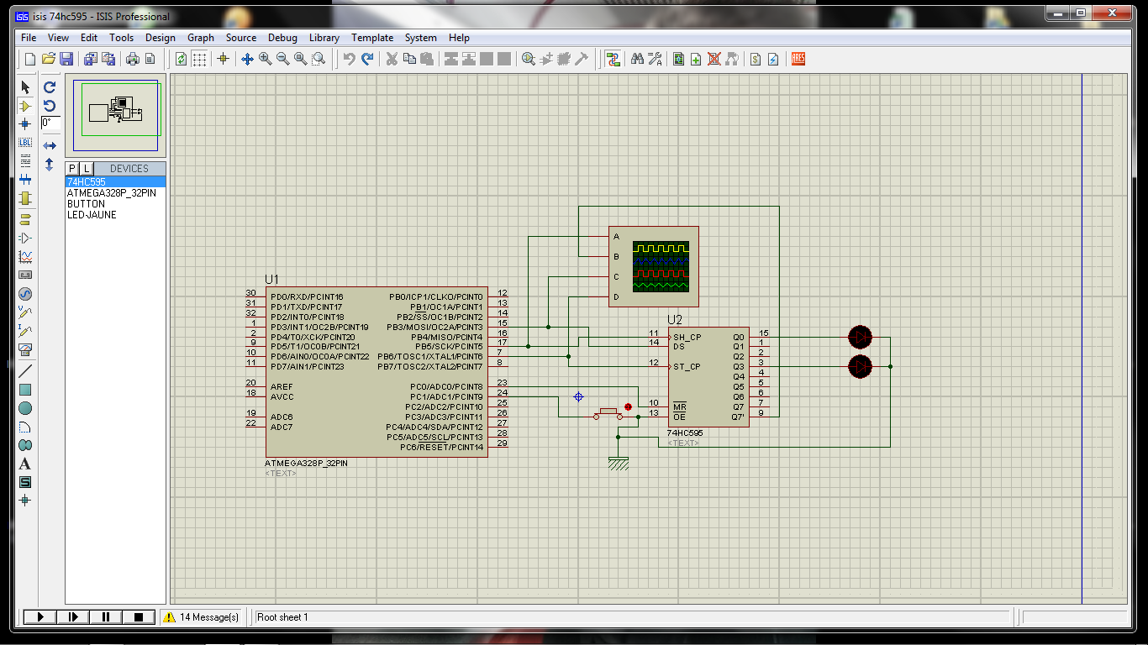Open the Library menu
This screenshot has width=1148, height=645.
pos(324,38)
